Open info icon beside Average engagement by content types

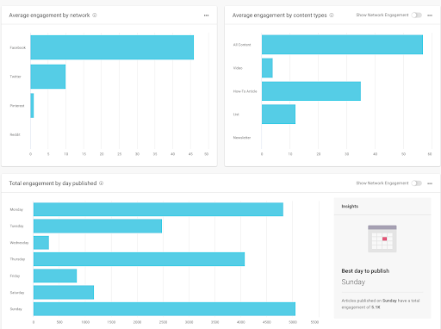point(332,16)
